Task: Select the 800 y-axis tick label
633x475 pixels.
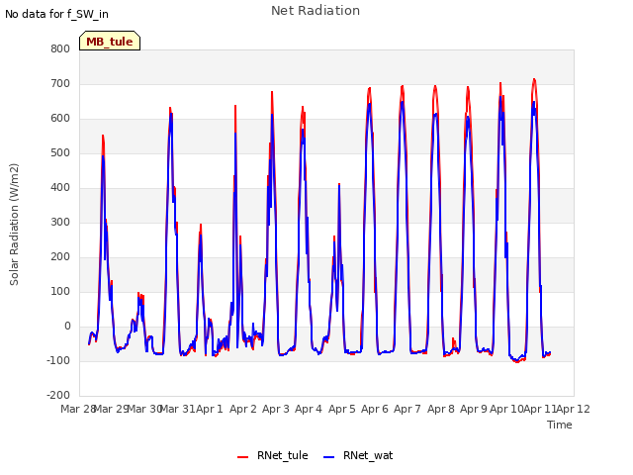Action: pos(60,48)
